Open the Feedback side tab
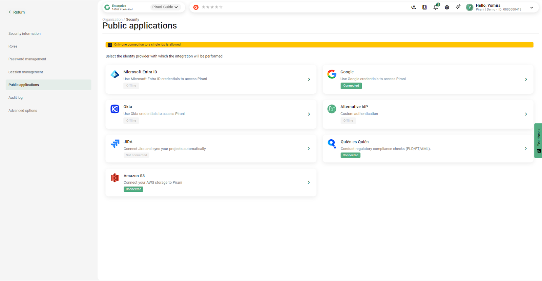 pyautogui.click(x=538, y=140)
